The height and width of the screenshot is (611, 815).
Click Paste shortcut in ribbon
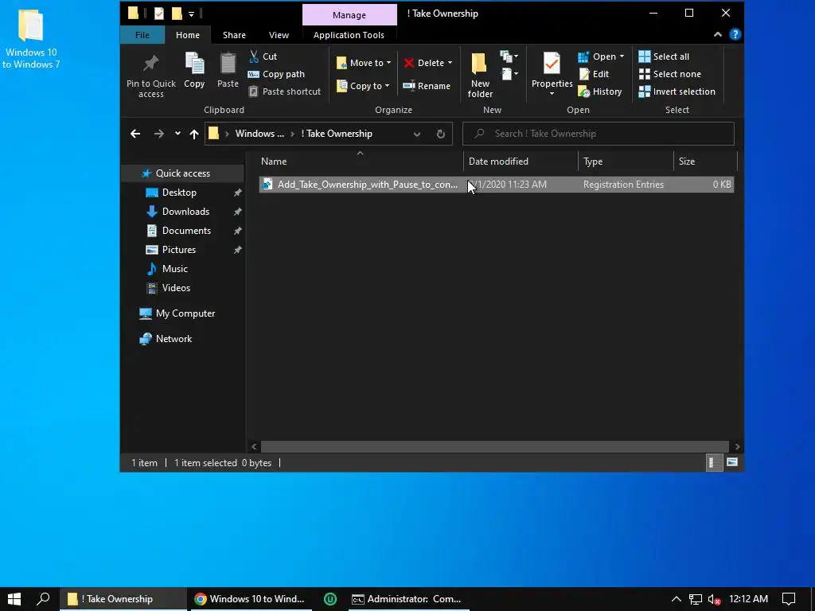(x=285, y=91)
